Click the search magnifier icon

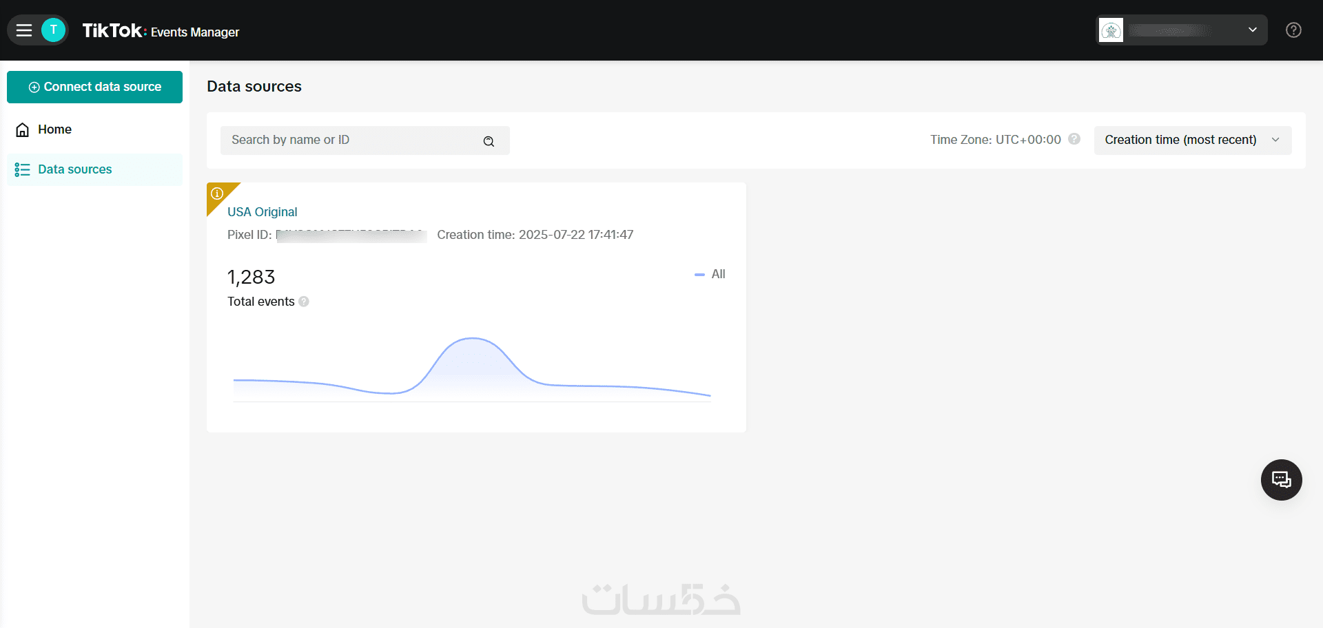(x=489, y=141)
